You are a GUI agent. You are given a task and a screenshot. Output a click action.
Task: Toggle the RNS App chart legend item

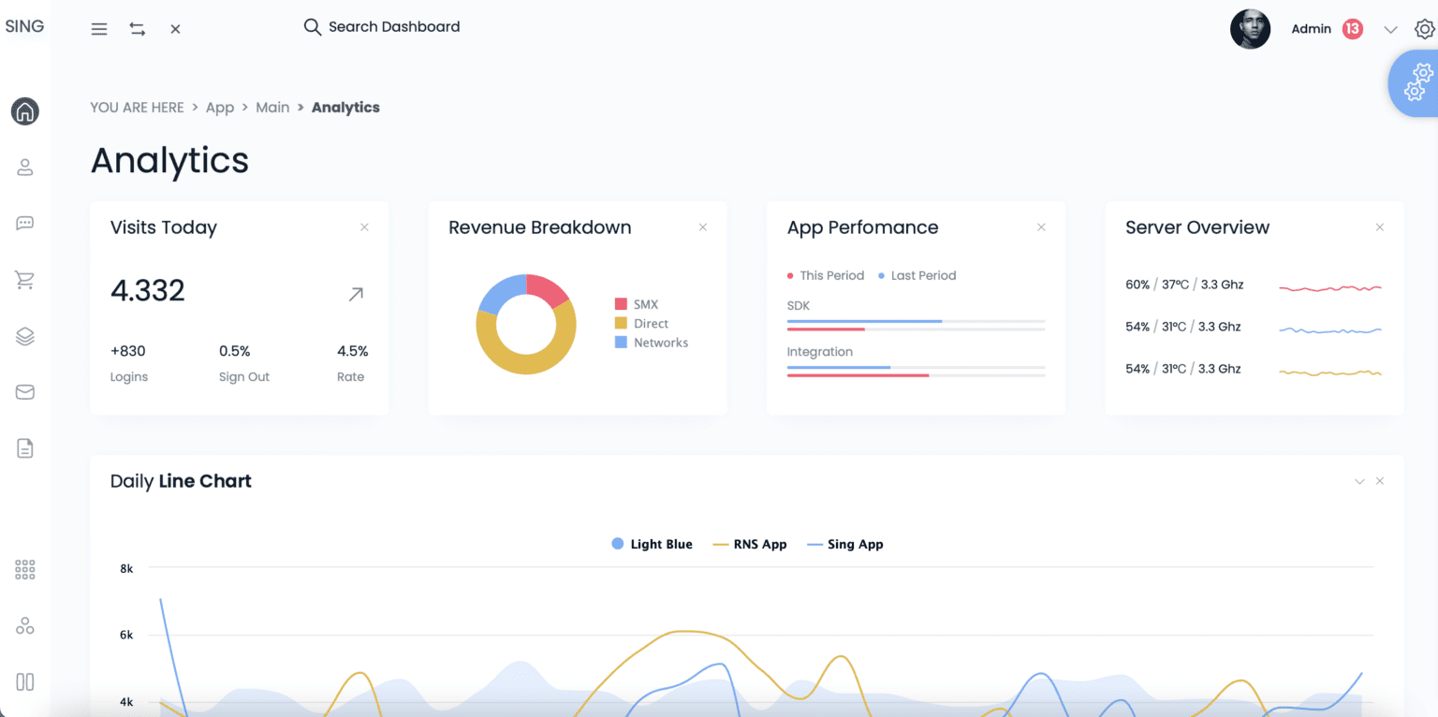click(x=749, y=544)
